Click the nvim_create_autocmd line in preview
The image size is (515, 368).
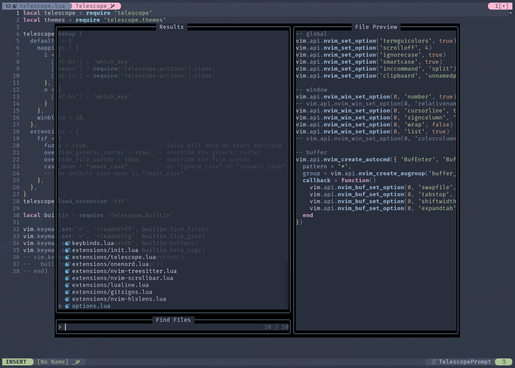click(376, 159)
